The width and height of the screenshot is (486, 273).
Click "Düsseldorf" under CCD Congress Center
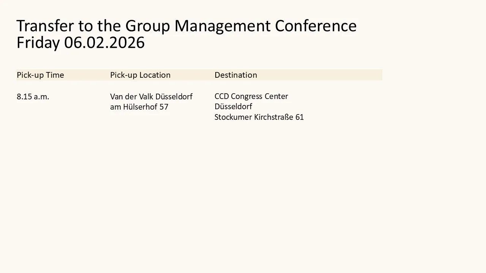coord(233,107)
